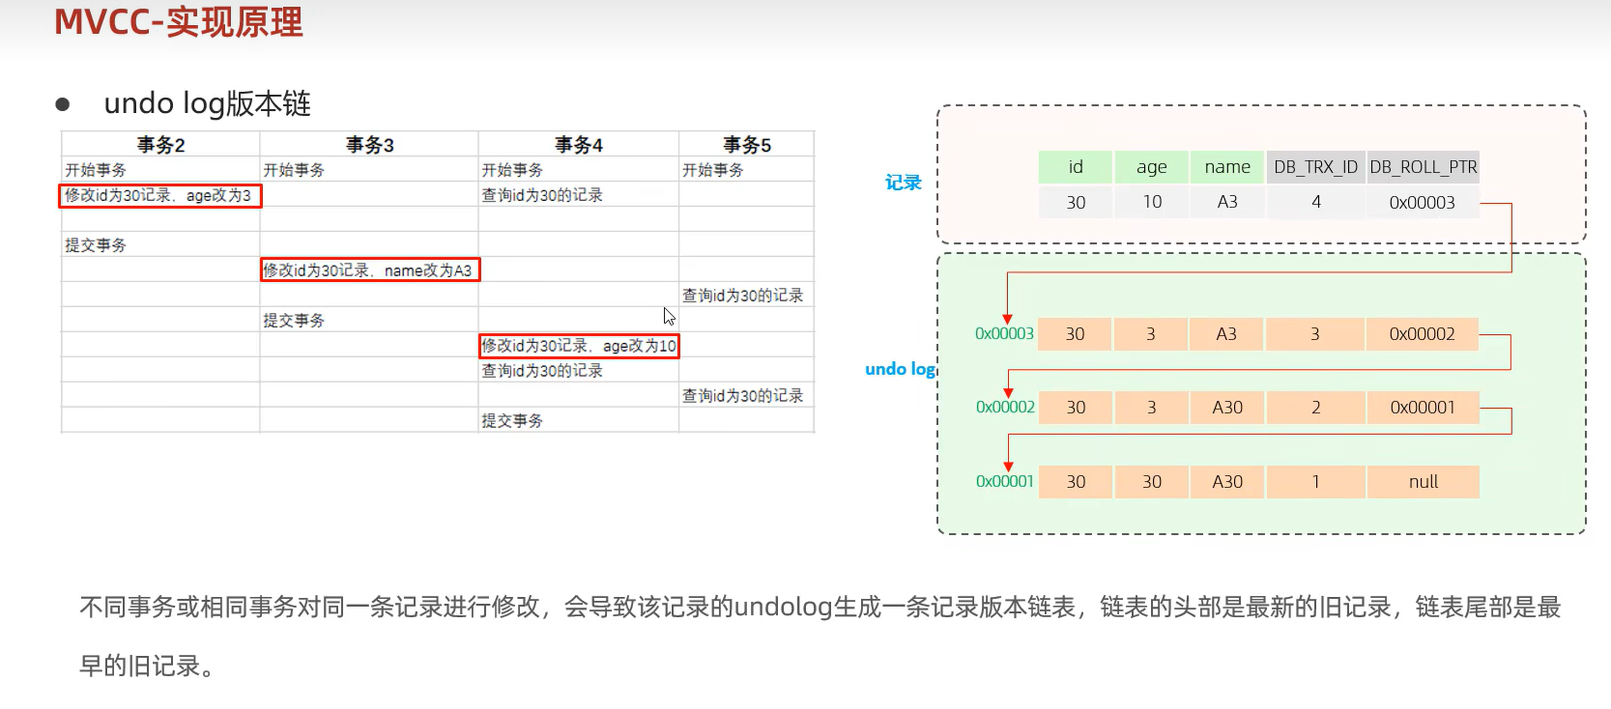
Task: Click paragraph line starting "不同事务或相同事务"
Action: coord(820,607)
